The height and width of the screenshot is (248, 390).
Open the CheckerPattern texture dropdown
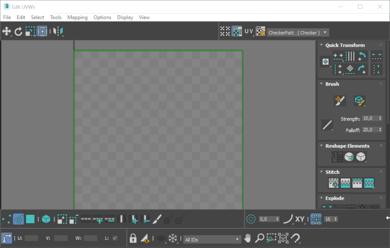(298, 32)
